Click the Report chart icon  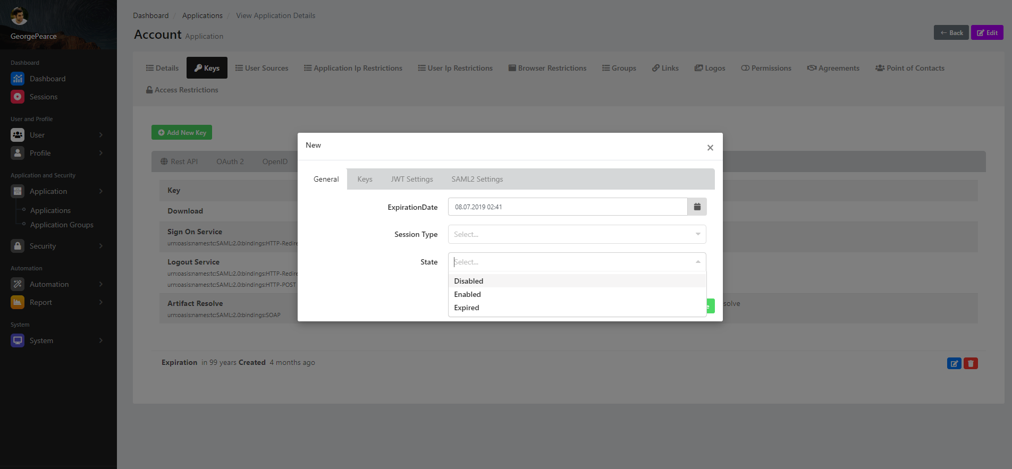pyautogui.click(x=18, y=302)
